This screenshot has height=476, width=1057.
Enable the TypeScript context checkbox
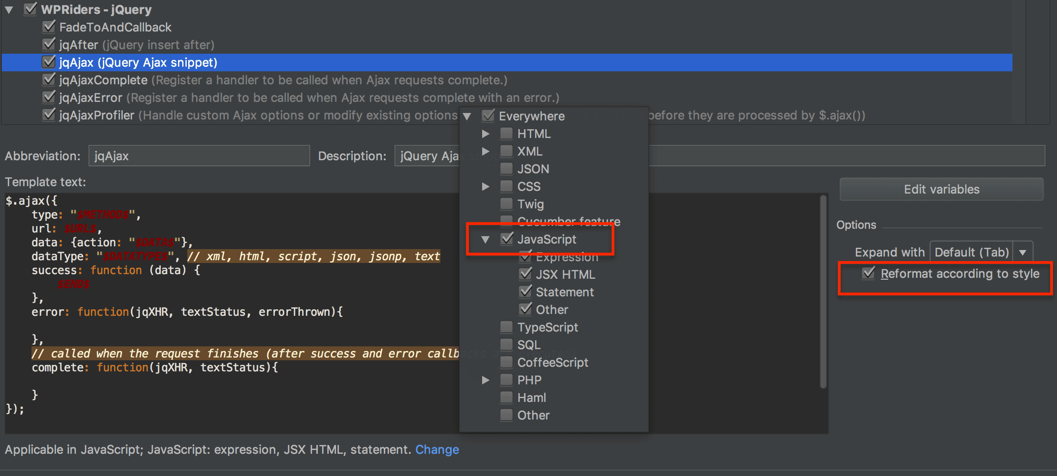click(507, 327)
